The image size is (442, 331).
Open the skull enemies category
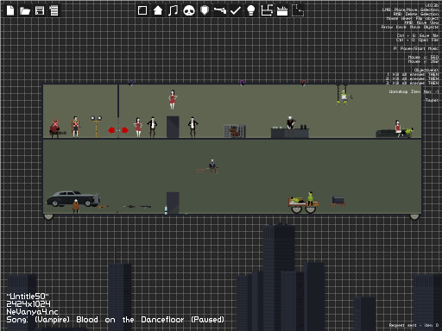point(189,11)
